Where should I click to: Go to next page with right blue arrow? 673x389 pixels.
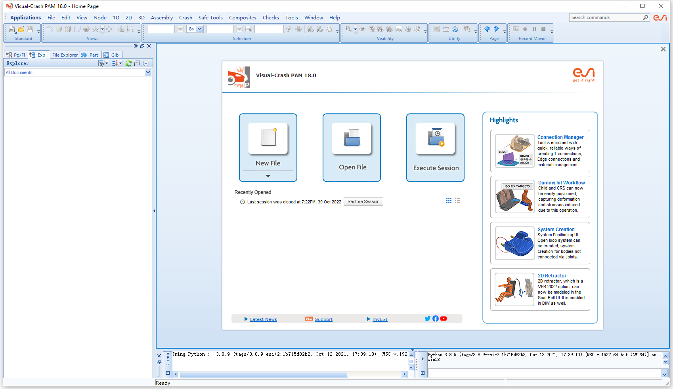click(x=496, y=29)
